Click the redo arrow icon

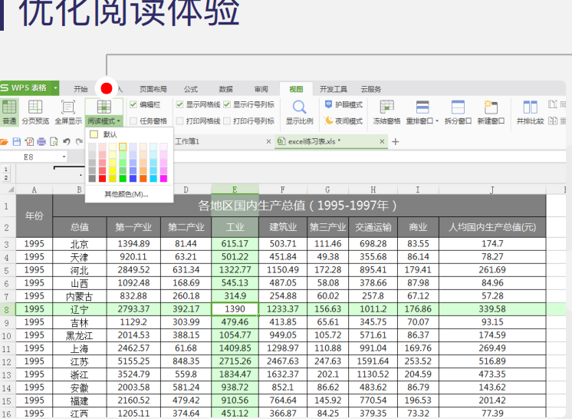79,142
